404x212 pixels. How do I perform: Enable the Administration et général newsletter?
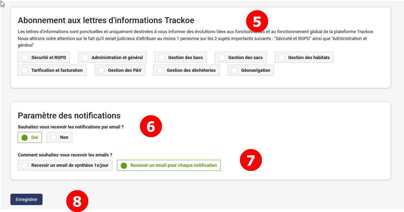tap(85, 58)
